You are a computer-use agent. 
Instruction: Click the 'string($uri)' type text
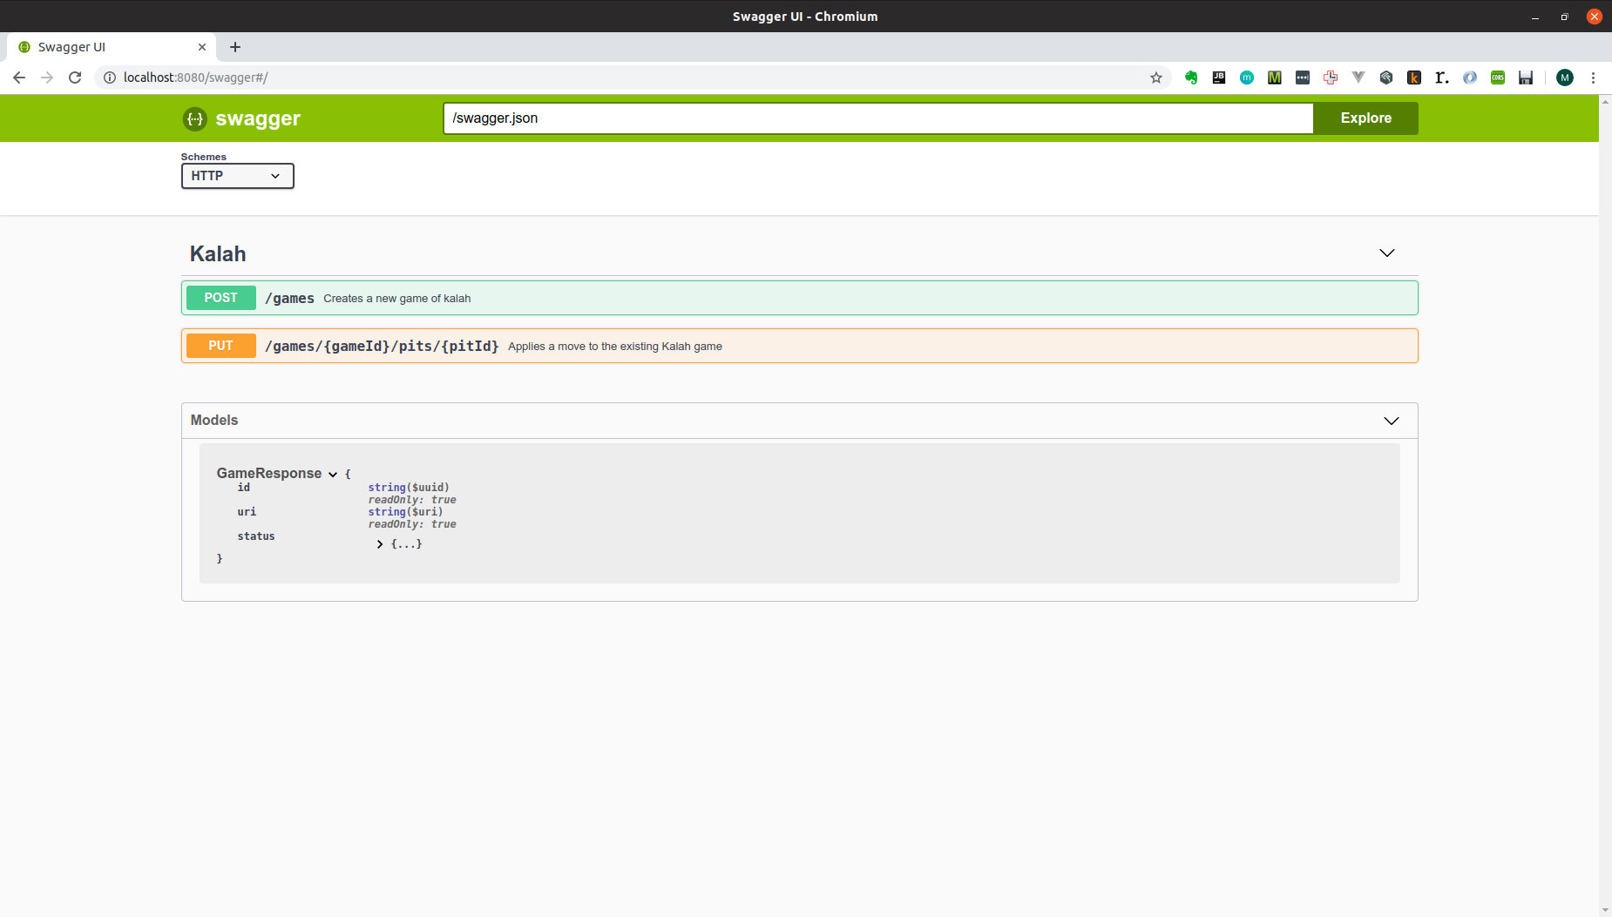point(405,512)
